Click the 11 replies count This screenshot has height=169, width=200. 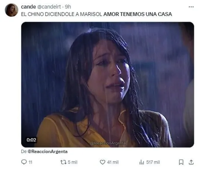30,162
